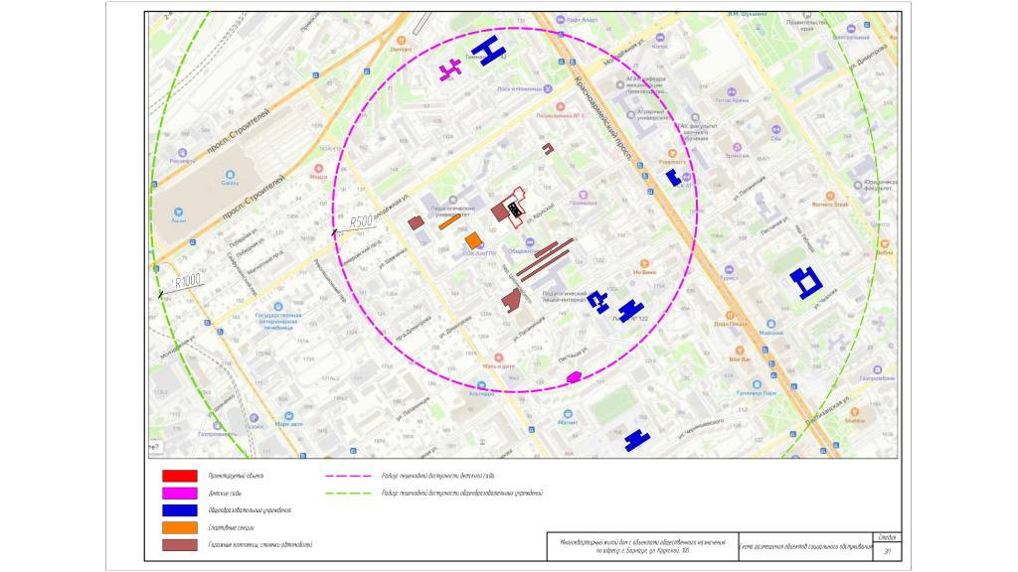1018x572 pixels.
Task: Click the Эрмитаж music icon
Action: 737,147
